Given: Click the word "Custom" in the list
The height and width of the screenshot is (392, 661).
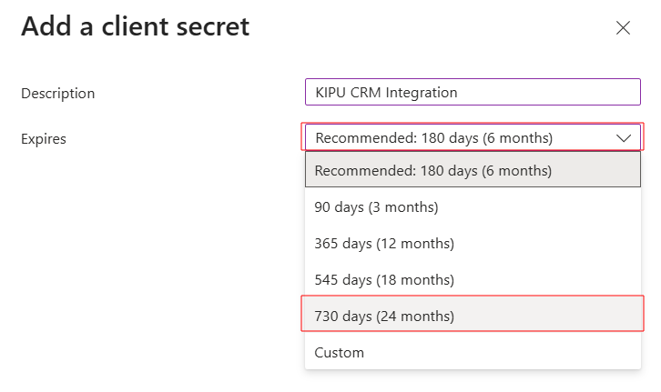Looking at the screenshot, I should [339, 353].
